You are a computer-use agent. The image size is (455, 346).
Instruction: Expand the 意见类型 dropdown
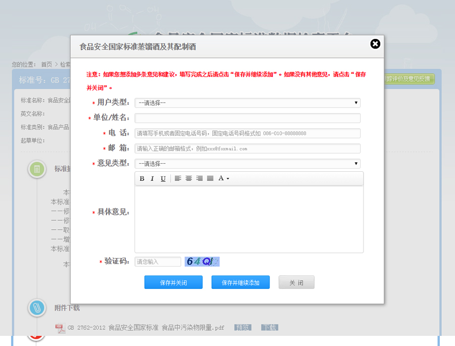pos(247,164)
